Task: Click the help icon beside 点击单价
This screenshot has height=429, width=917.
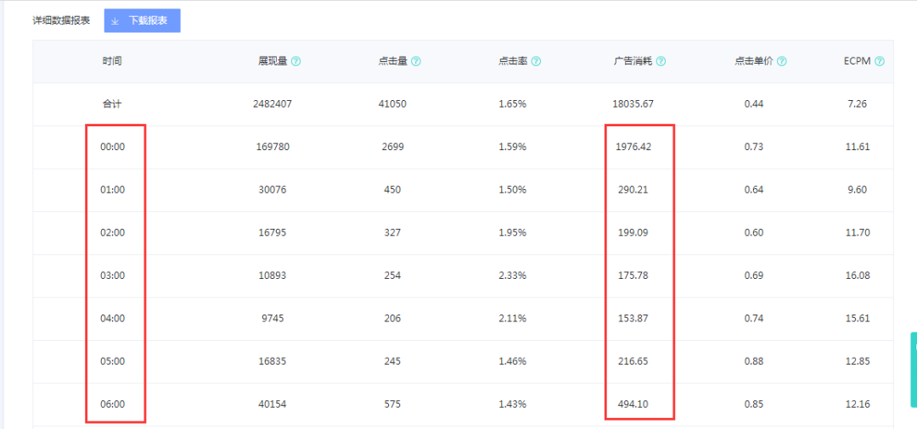Action: tap(781, 62)
